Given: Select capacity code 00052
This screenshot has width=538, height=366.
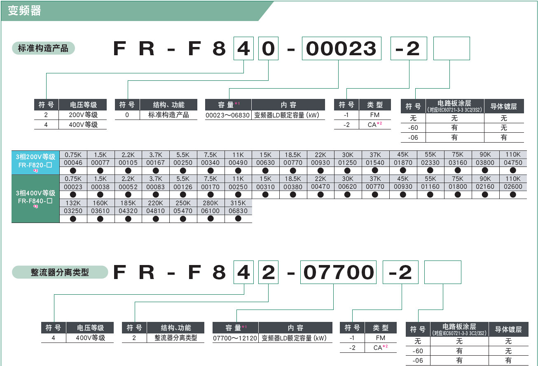Looking at the screenshot, I should [x=128, y=187].
